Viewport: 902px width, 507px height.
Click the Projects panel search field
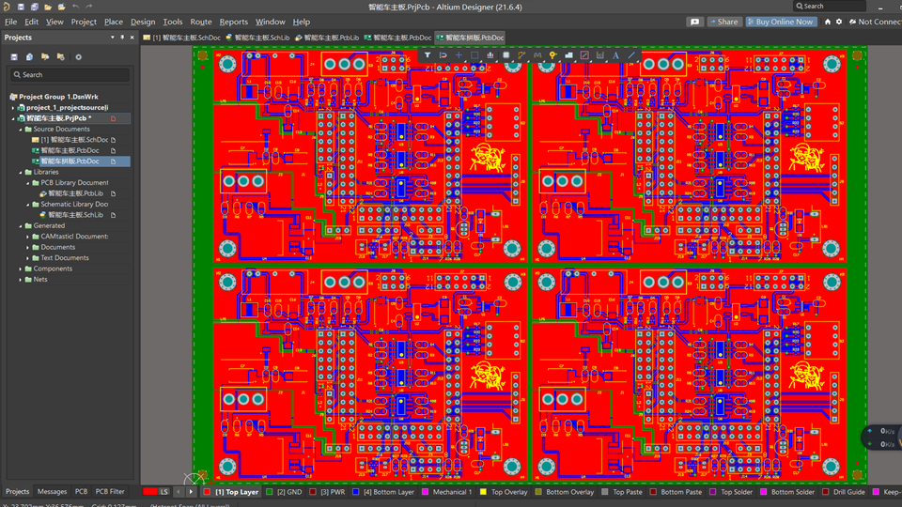[x=70, y=75]
